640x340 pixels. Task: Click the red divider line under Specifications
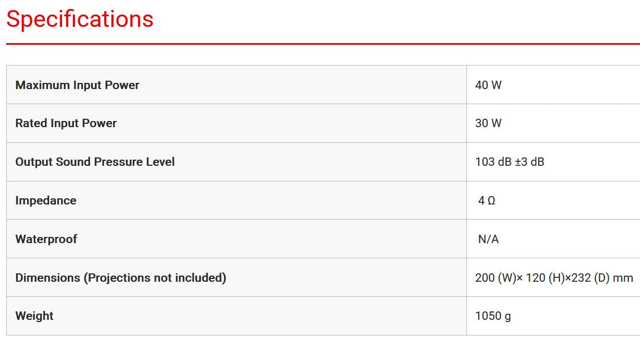[x=323, y=43]
